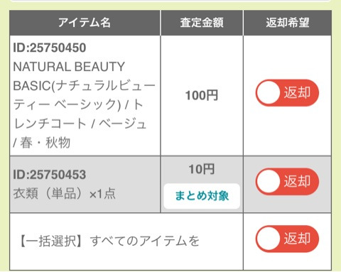The width and height of the screenshot is (341, 272).
Task: Toggle 返却 switch for the trench coat item
Action: [x=287, y=92]
